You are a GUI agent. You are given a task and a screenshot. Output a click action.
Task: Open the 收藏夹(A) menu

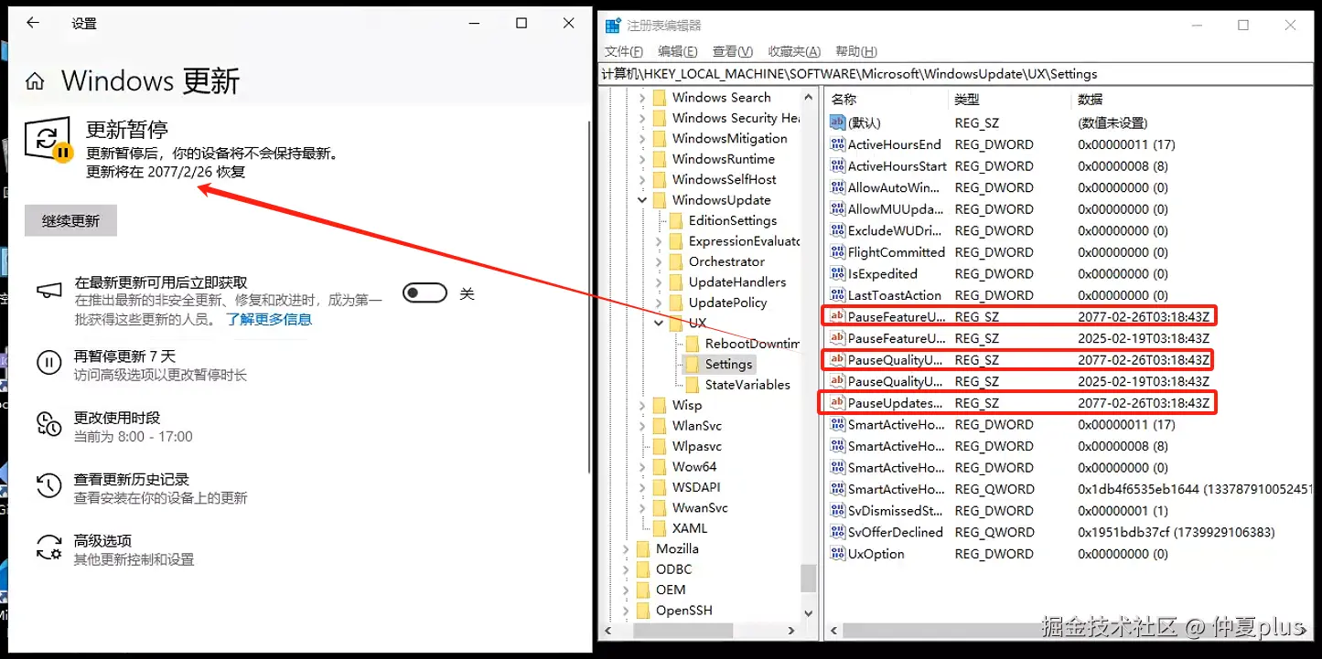(794, 51)
